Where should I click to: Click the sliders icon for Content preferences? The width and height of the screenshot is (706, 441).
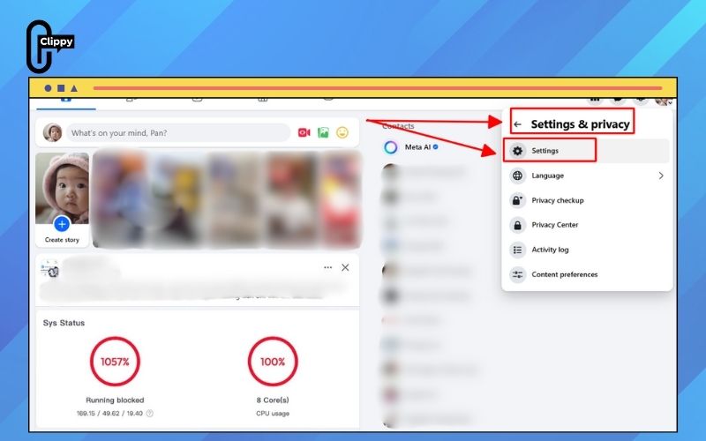click(518, 274)
